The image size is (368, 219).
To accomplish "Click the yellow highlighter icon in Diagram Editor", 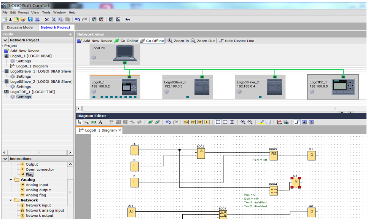I will point(261,122).
